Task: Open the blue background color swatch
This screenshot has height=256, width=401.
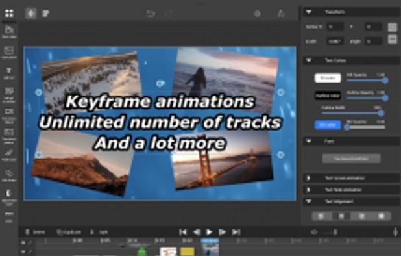Action: (328, 125)
